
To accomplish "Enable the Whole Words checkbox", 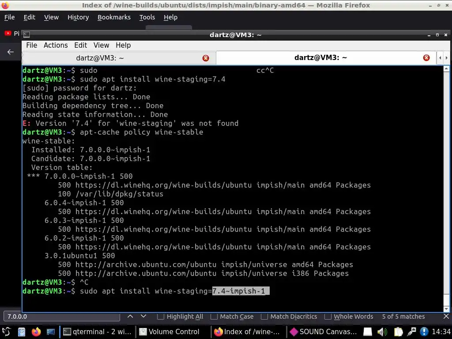I will [328, 316].
